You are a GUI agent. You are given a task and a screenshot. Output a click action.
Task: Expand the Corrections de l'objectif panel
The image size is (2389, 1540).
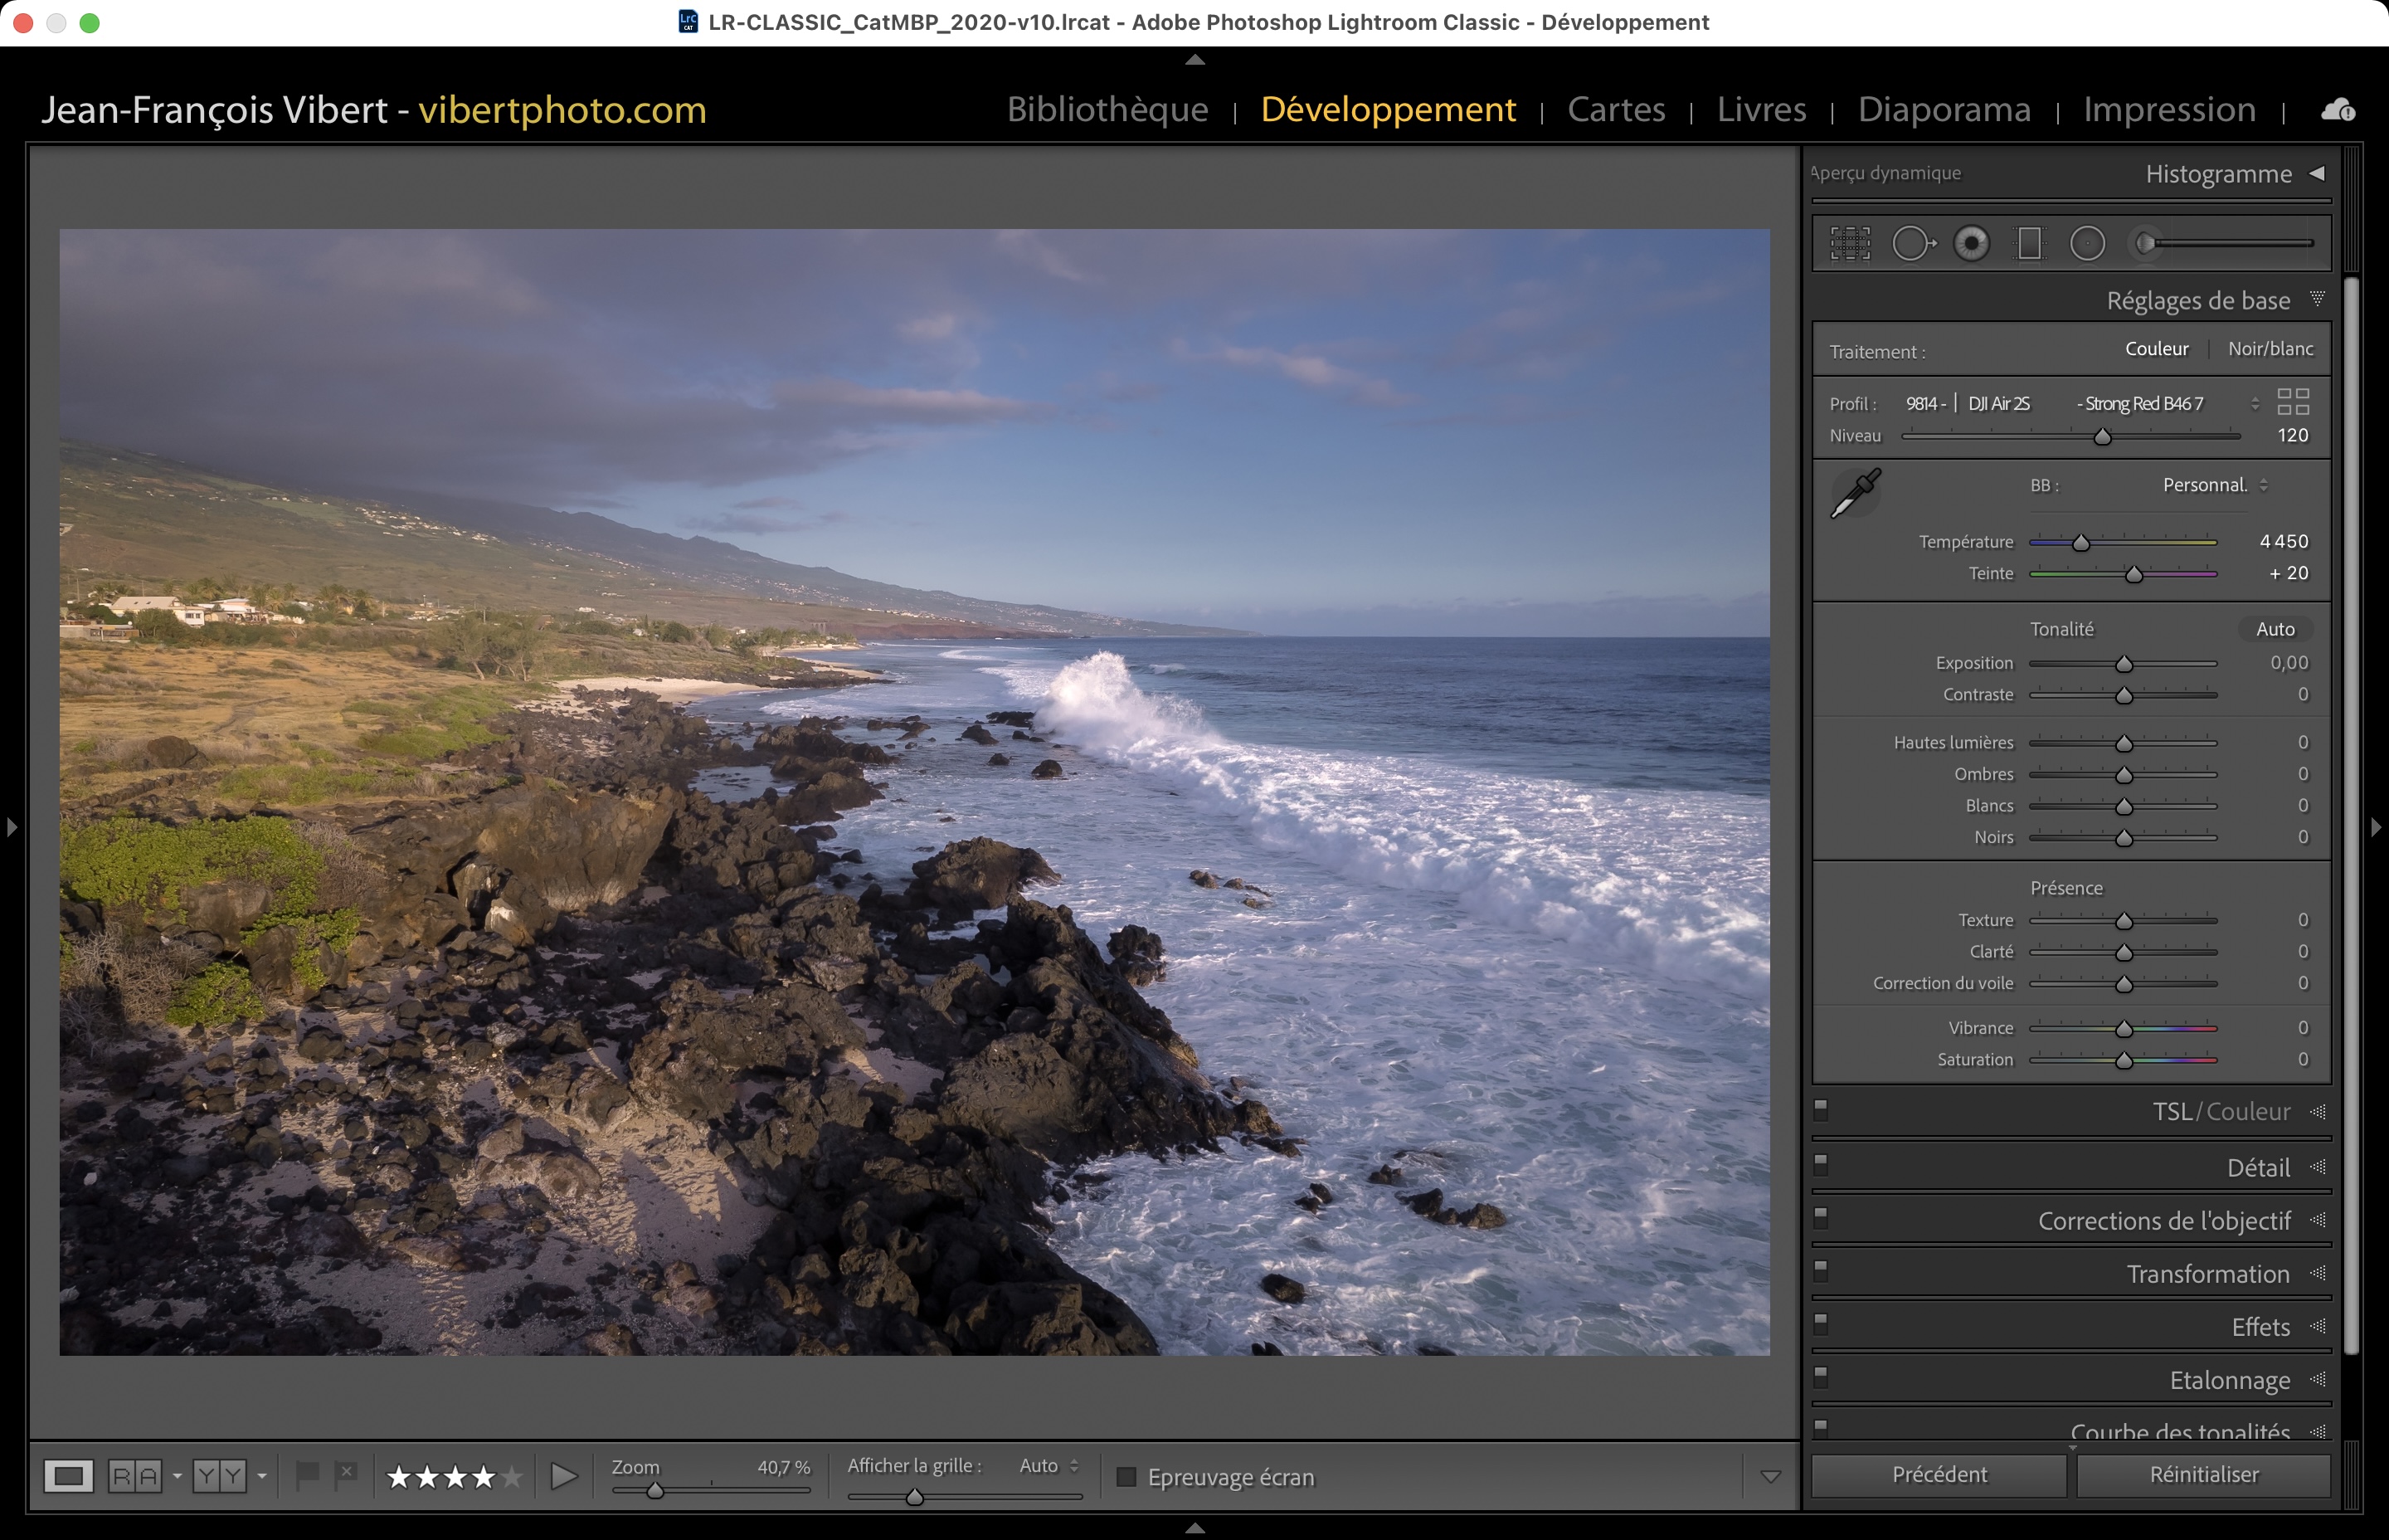pos(2163,1221)
